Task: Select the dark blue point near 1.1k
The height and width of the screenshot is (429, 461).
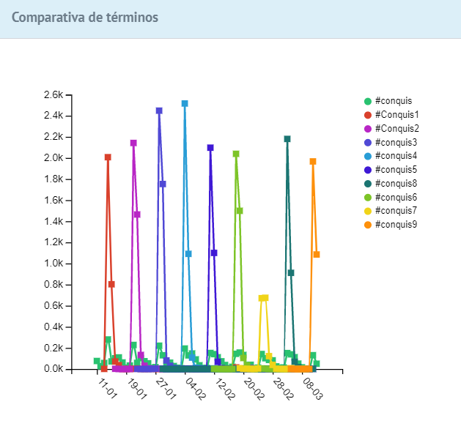Action: [x=214, y=253]
